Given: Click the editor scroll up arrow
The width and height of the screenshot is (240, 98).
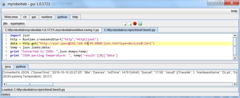Looking at the screenshot, I should click(235, 35).
